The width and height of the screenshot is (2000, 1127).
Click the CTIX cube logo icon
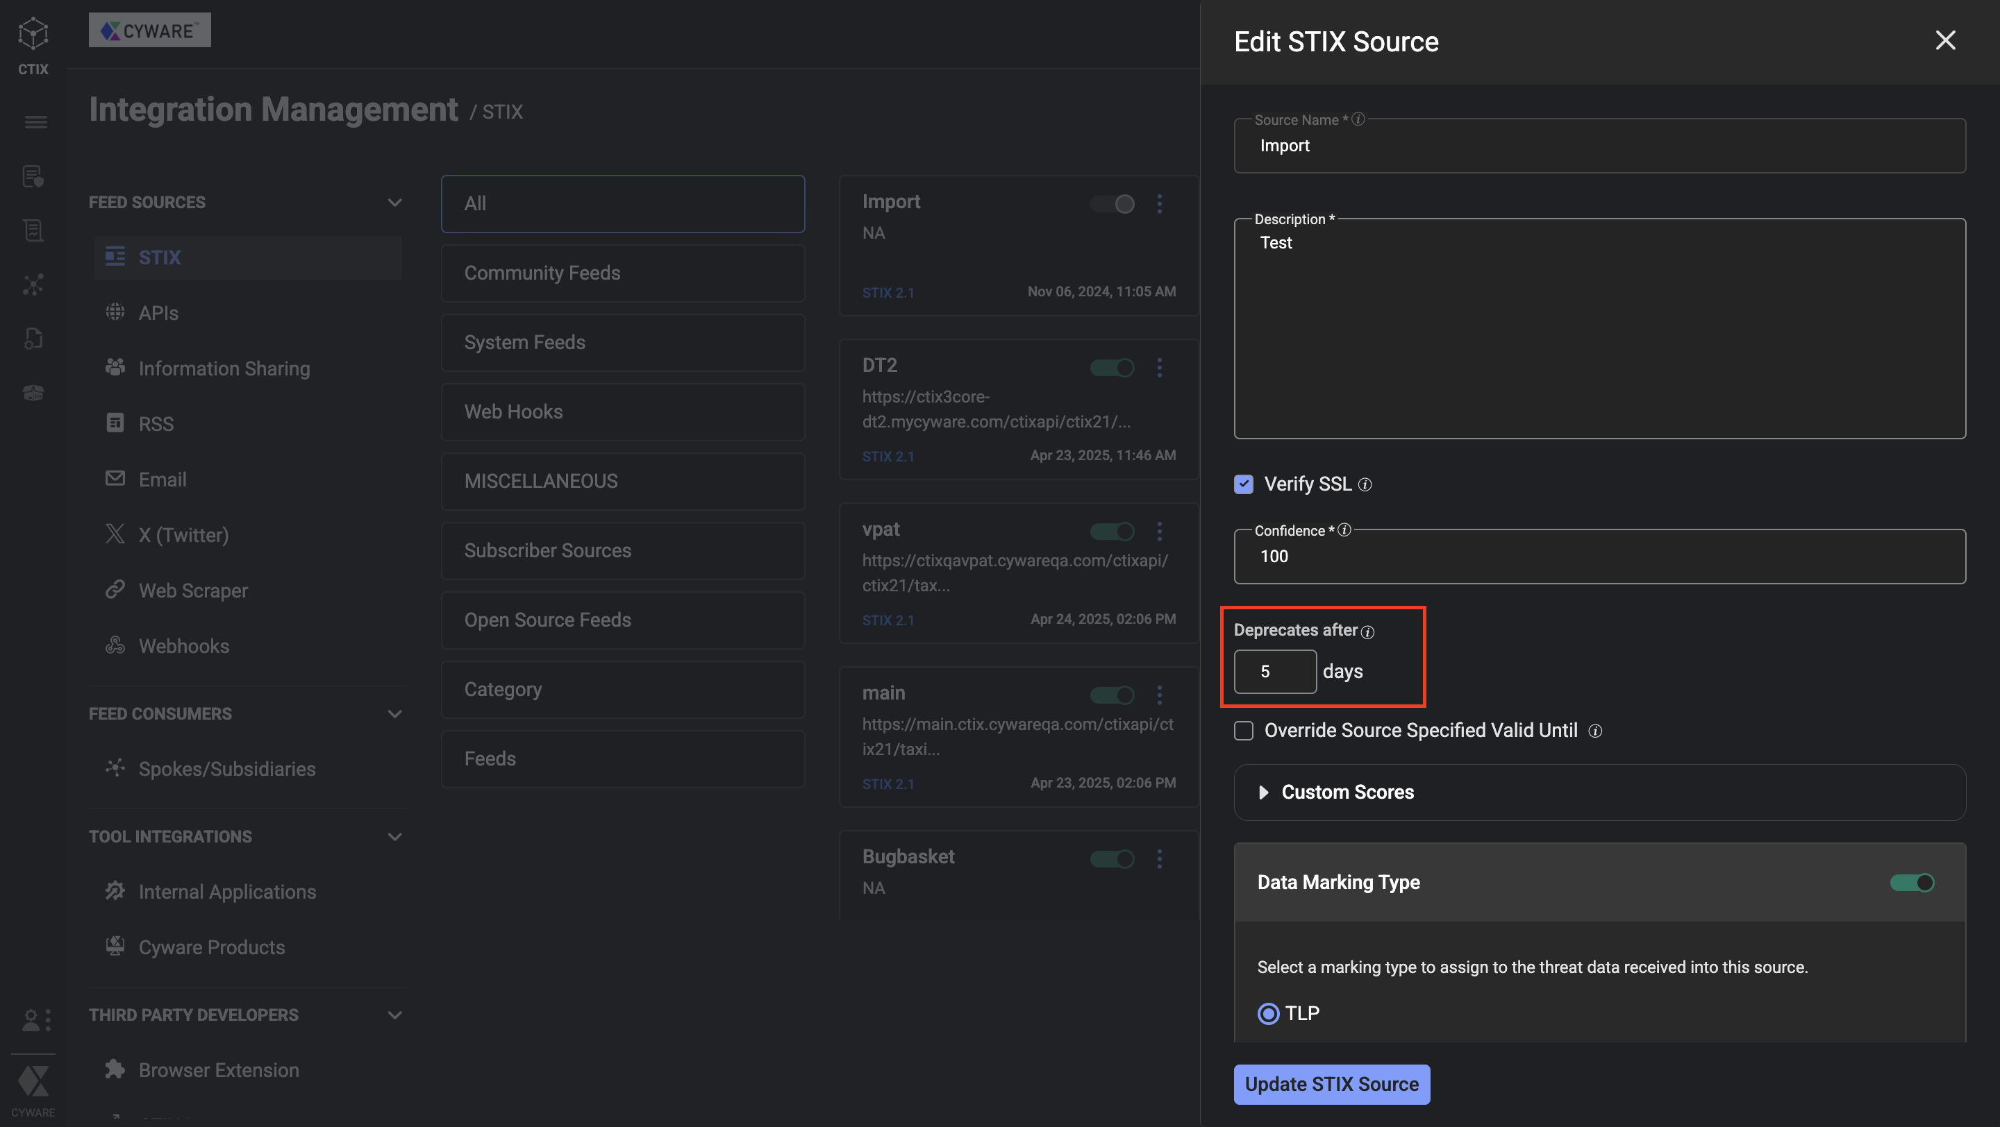[33, 33]
